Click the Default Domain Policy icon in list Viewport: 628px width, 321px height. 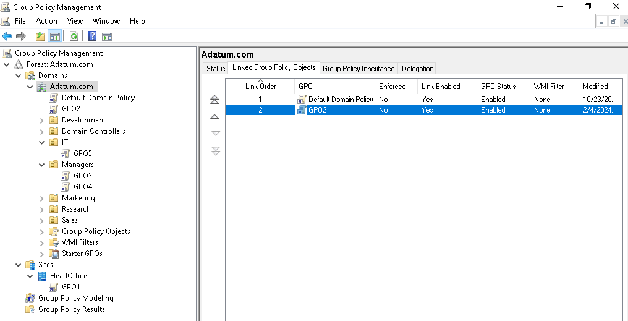click(302, 100)
